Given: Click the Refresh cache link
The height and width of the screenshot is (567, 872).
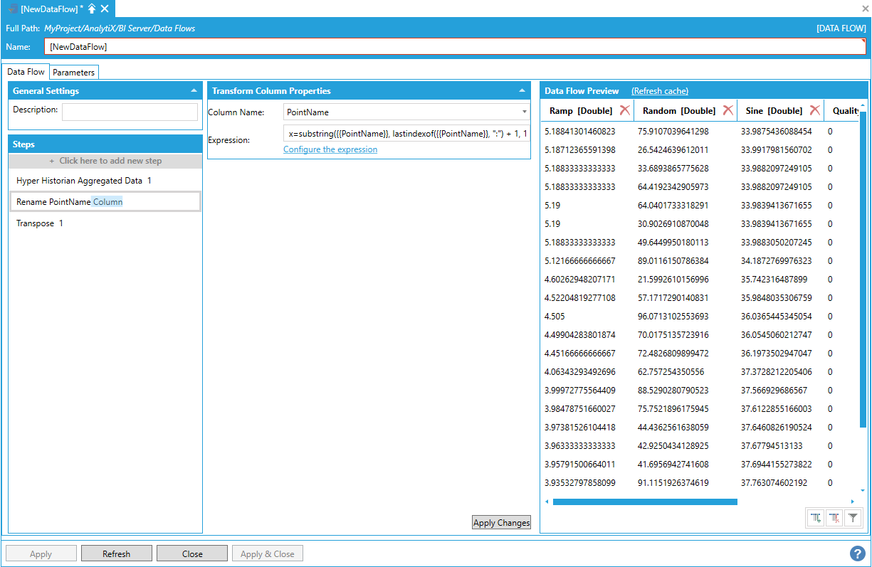Looking at the screenshot, I should (x=659, y=91).
